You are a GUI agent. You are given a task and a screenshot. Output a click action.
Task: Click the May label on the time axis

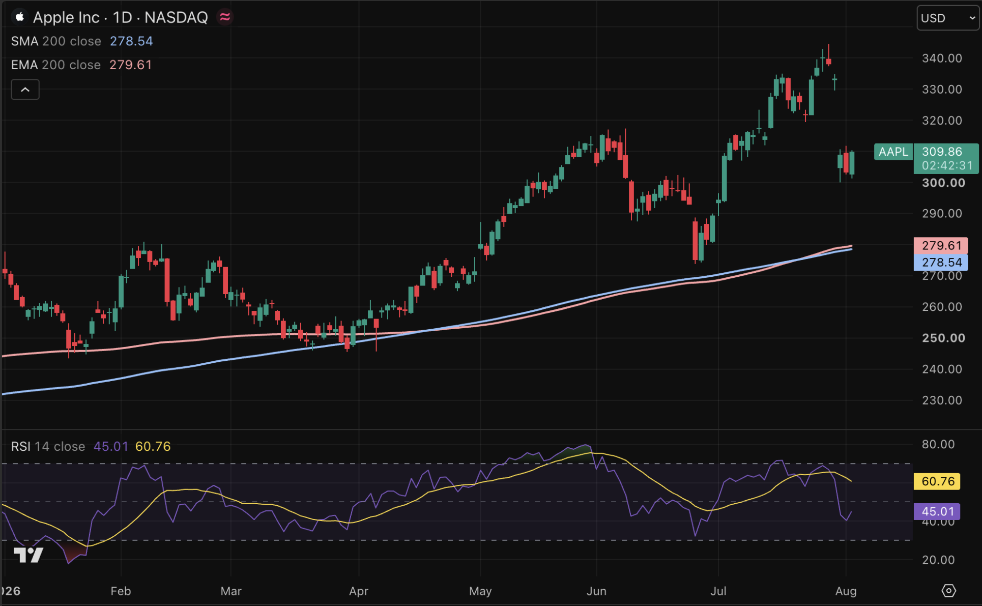click(x=480, y=591)
